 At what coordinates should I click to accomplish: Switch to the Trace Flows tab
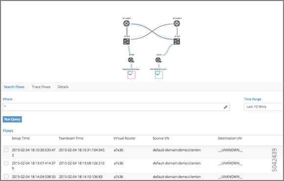coord(41,87)
